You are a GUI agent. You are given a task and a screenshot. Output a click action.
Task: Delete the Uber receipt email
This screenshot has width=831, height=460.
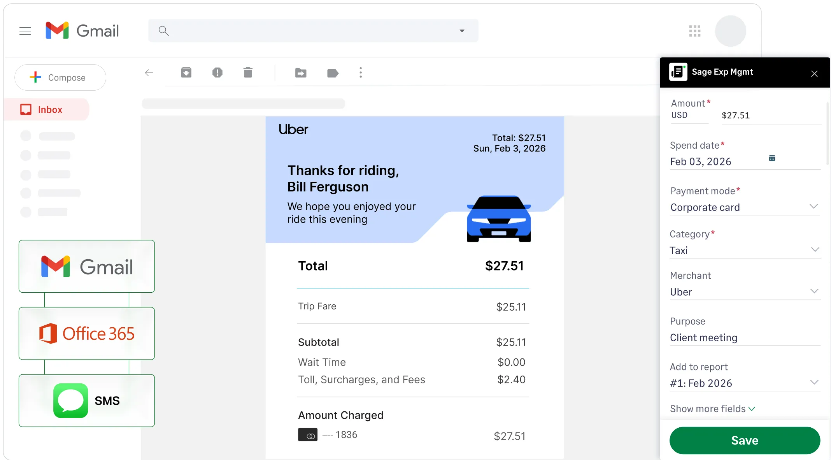pyautogui.click(x=248, y=73)
